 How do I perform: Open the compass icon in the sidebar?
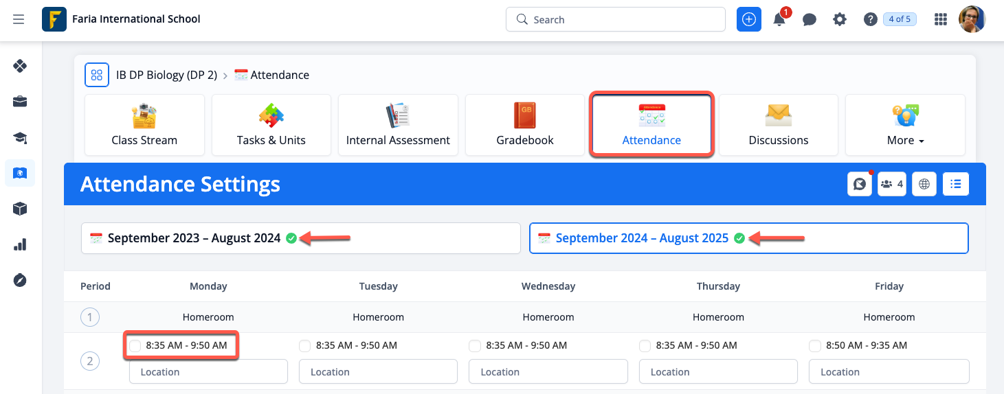point(20,280)
